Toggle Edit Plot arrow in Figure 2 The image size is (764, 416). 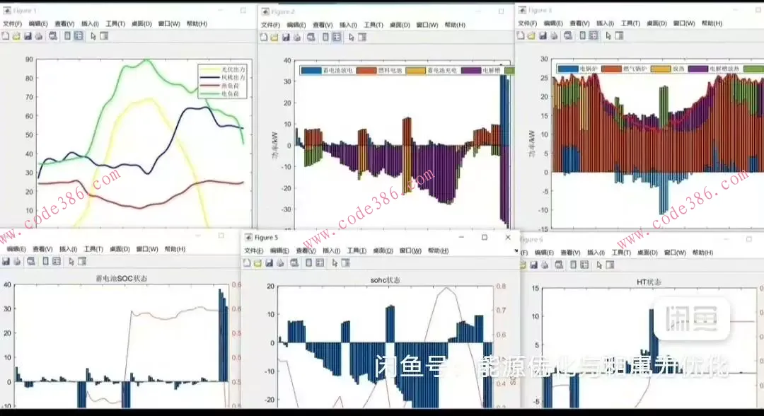(352, 37)
